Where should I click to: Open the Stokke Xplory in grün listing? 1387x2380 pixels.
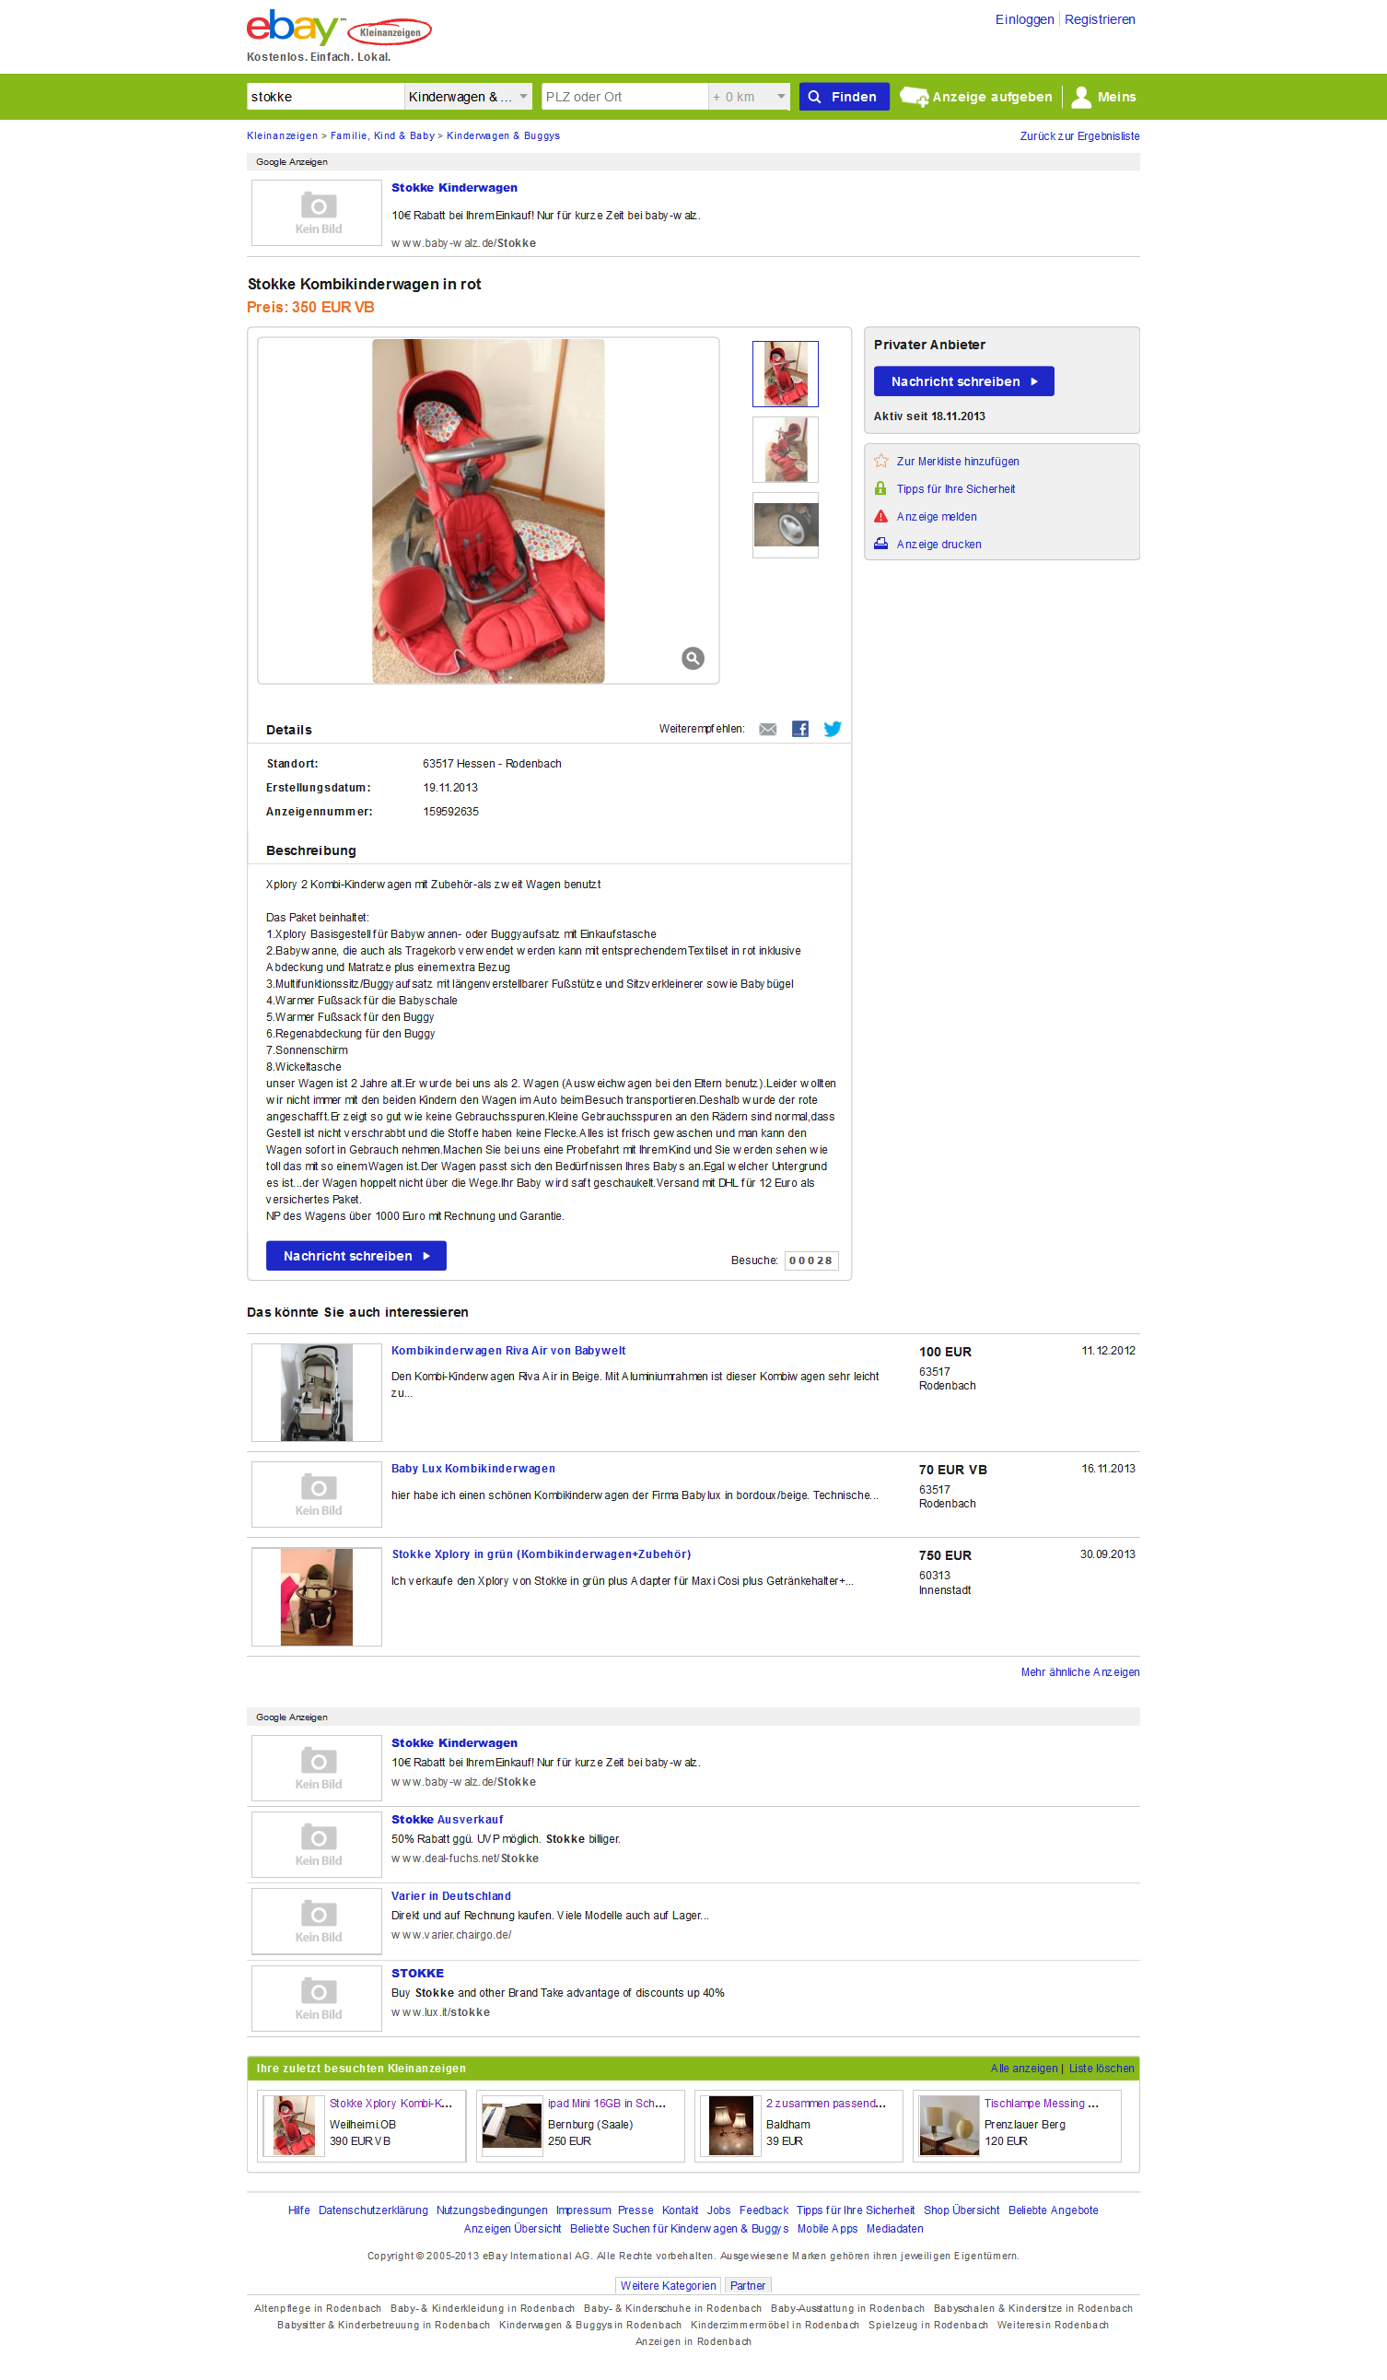pyautogui.click(x=541, y=1554)
